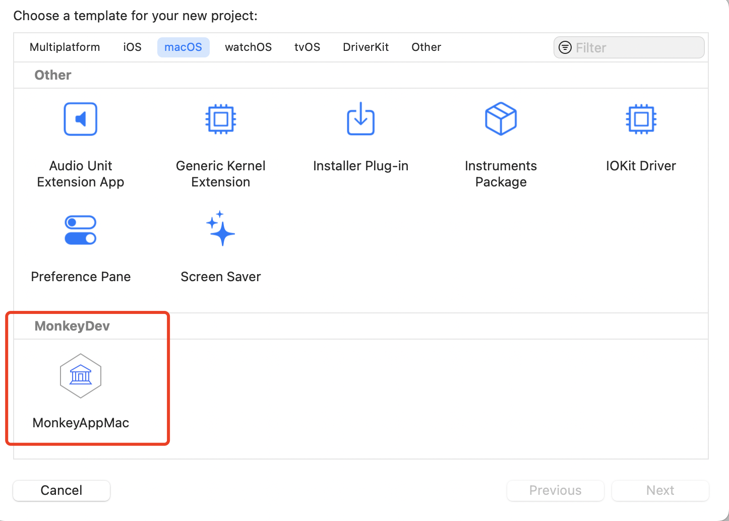729x521 pixels.
Task: Switch to the iOS tab
Action: point(132,47)
